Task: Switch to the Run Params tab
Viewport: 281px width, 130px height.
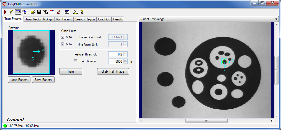Action: (x=64, y=19)
